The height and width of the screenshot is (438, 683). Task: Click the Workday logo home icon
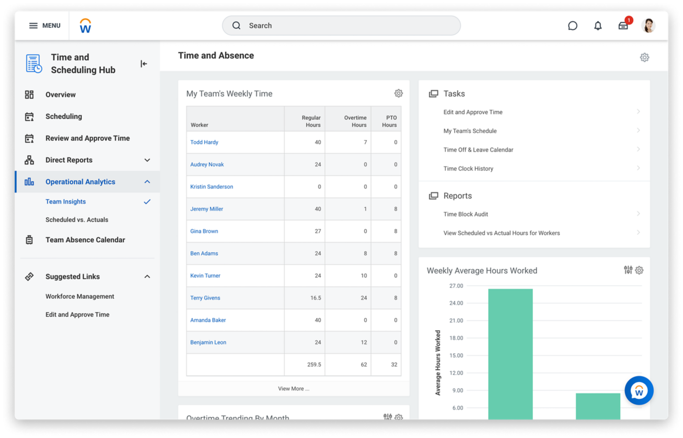pos(85,26)
